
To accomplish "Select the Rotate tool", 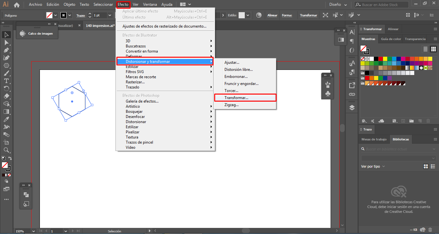I will click(x=6, y=88).
